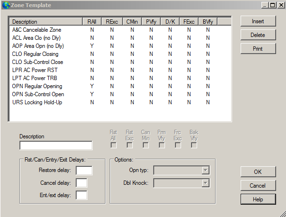This screenshot has width=286, height=217.
Task: Click the Restore delay input field
Action: click(x=84, y=171)
